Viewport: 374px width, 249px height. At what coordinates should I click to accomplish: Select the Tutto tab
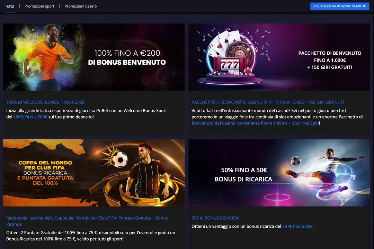[x=9, y=6]
